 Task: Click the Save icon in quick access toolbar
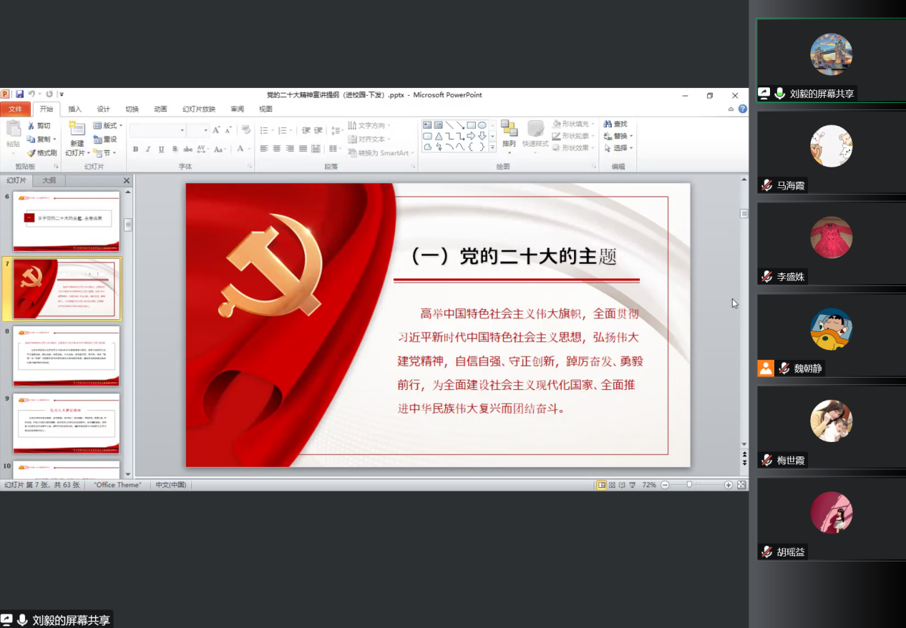19,94
